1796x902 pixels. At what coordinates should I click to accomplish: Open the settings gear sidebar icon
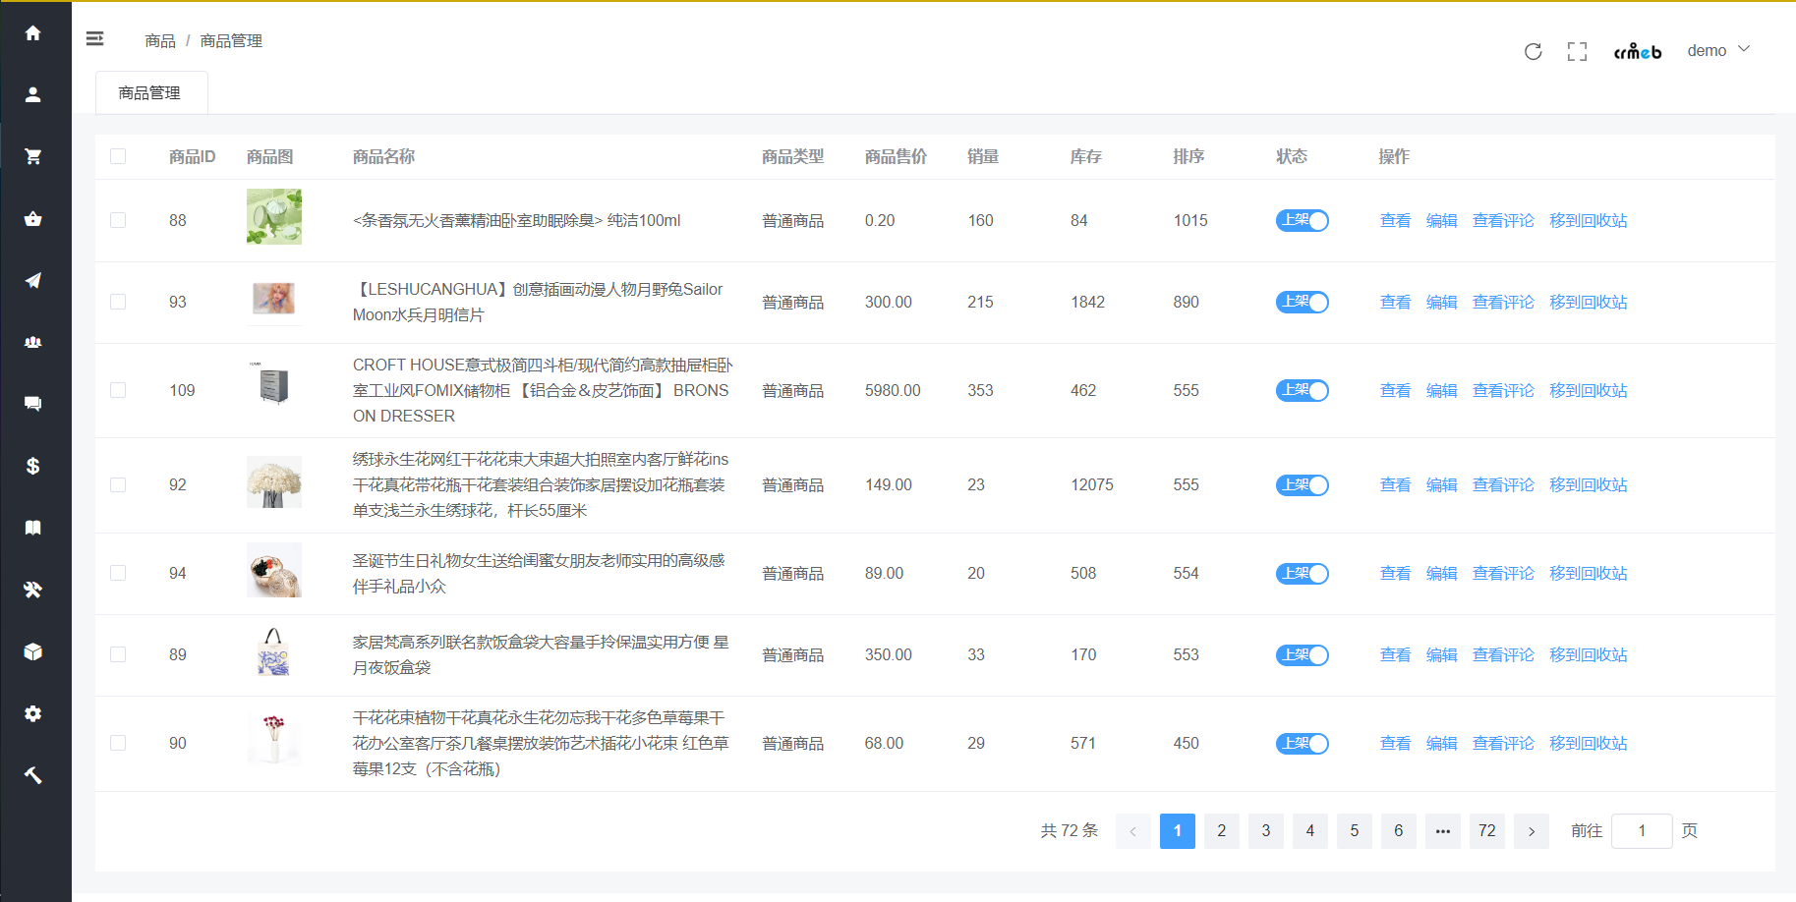click(x=32, y=713)
